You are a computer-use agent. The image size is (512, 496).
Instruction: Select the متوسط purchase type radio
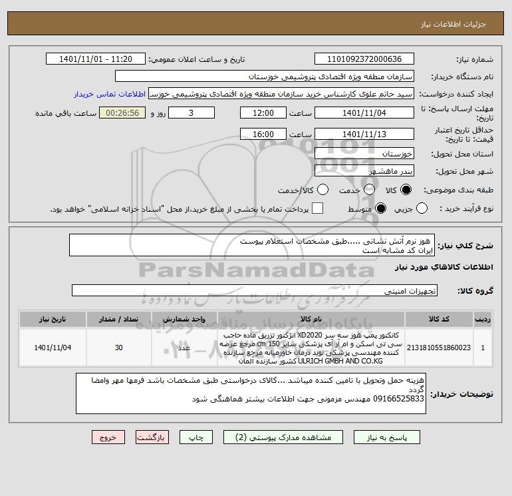pos(381,208)
